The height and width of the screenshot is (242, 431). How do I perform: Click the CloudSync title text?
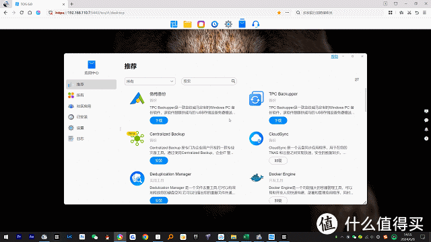[279, 134]
